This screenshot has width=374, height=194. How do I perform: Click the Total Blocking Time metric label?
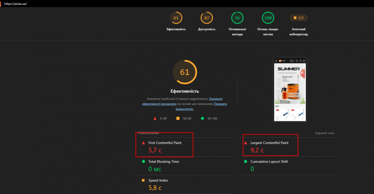coord(164,162)
